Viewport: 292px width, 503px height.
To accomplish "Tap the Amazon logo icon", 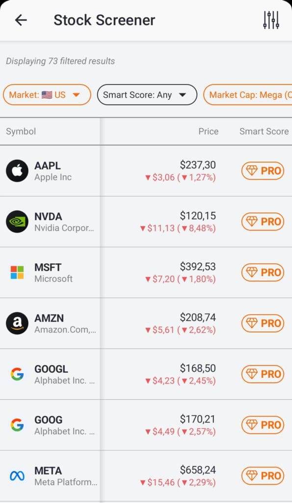I will pos(17,323).
